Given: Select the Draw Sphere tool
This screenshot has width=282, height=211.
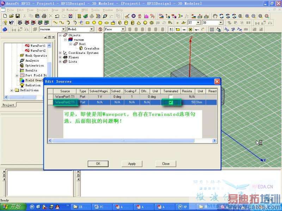Looking at the screenshot, I should click(145, 23).
